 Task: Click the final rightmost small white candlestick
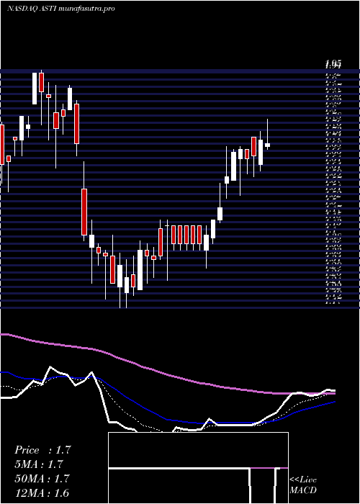tap(267, 145)
